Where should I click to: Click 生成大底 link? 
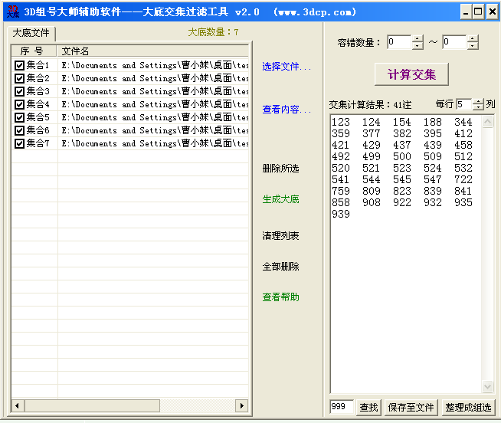click(x=280, y=199)
